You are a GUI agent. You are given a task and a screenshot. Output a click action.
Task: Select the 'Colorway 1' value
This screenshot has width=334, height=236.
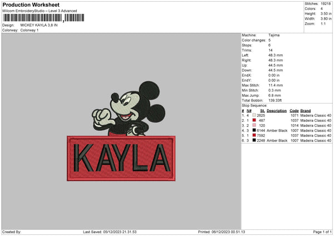30,30
